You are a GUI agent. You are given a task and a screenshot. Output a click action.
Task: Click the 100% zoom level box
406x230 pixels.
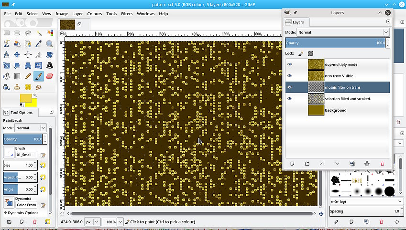(110, 222)
